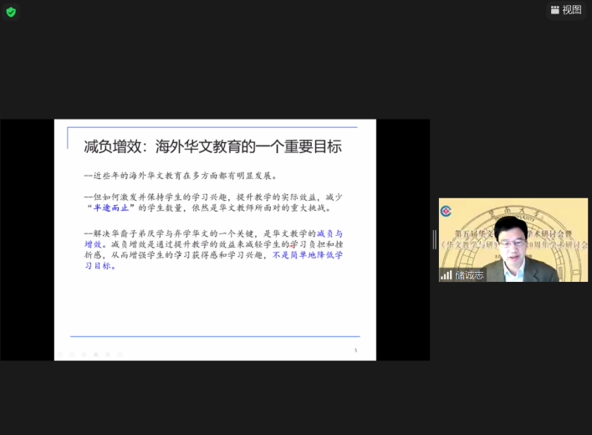Viewport: 592px width, 435px height.
Task: Click the black letterbox left of the slide
Action: point(27,239)
